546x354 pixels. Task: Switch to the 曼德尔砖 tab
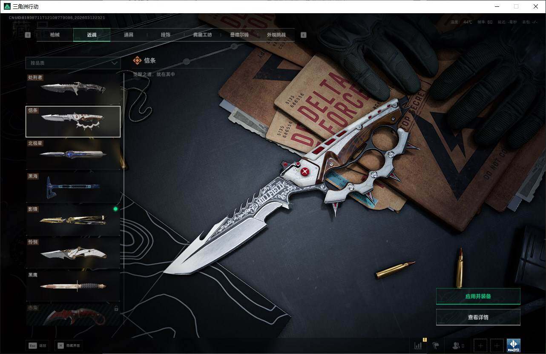[239, 35]
